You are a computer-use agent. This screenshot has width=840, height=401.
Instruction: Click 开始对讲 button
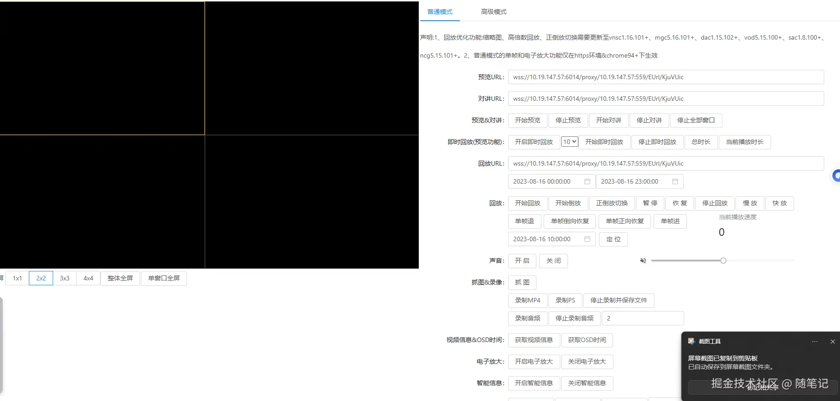click(x=609, y=120)
